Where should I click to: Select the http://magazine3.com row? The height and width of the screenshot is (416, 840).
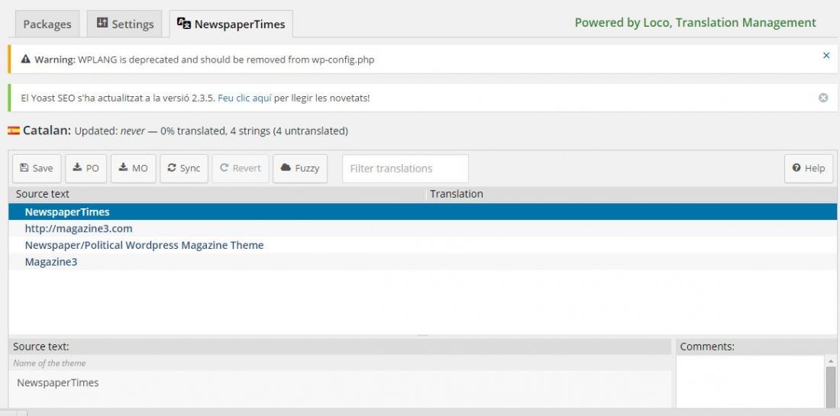point(423,229)
